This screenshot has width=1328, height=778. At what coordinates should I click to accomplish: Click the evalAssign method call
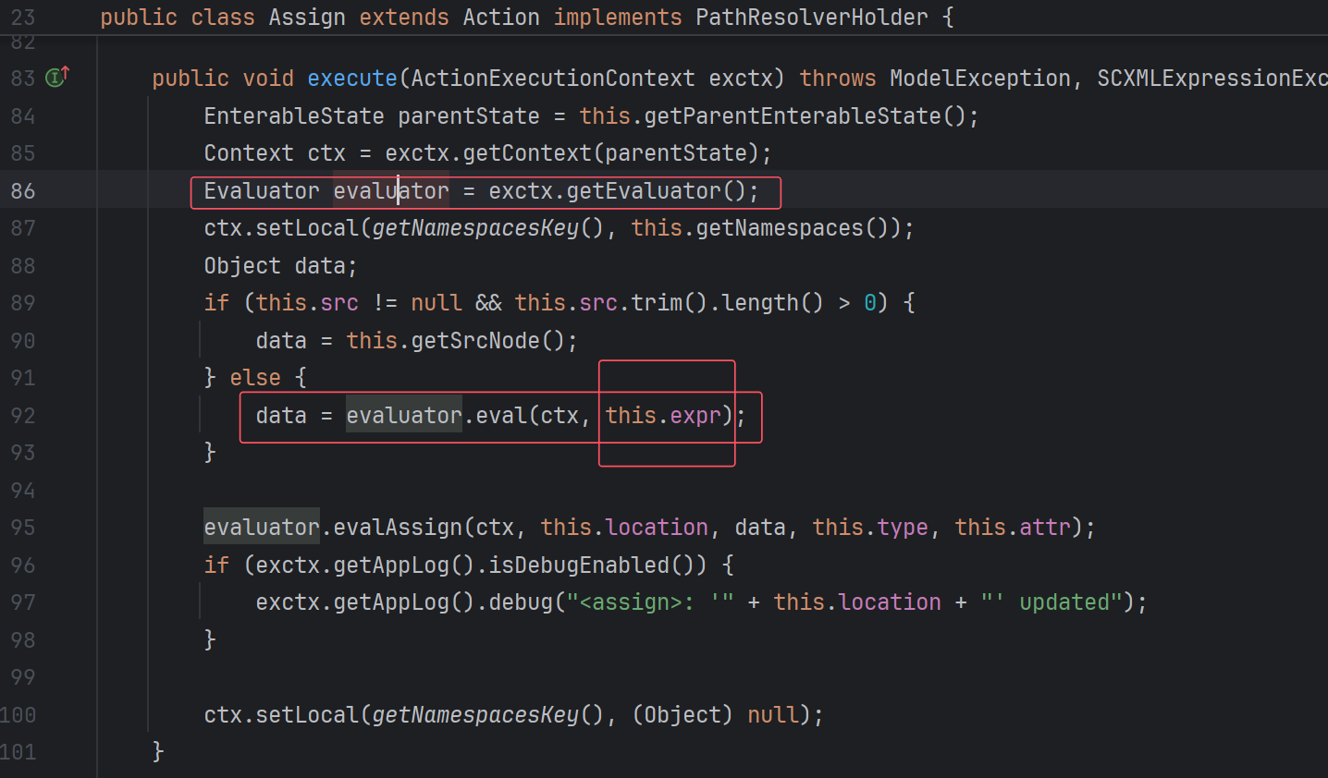(397, 528)
